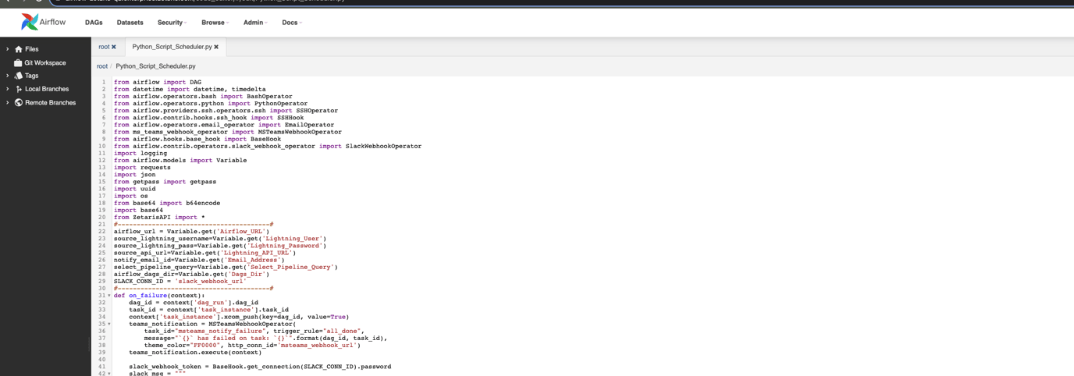This screenshot has height=376, width=1074.
Task: Click the Git Workspace briefcase icon
Action: 19,62
